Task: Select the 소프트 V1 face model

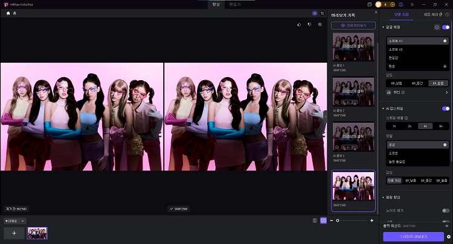Action: (x=417, y=41)
